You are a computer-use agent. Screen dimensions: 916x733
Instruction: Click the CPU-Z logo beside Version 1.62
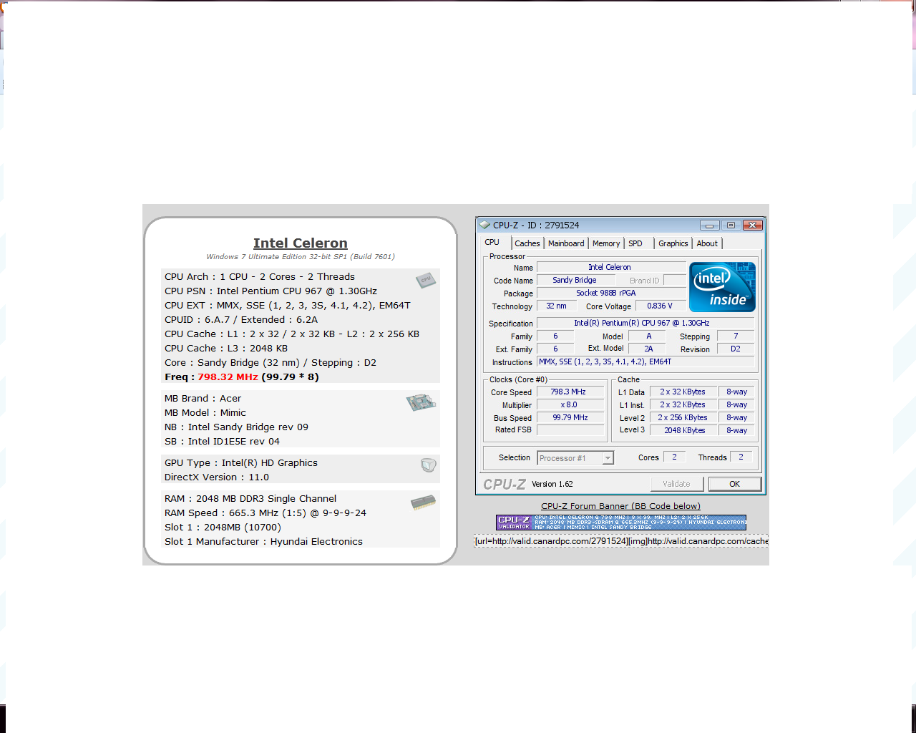[505, 485]
